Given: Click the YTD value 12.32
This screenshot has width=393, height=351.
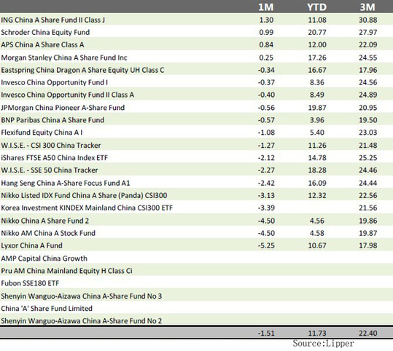Looking at the screenshot, I should [x=317, y=196].
